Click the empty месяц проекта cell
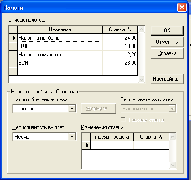 112,145
